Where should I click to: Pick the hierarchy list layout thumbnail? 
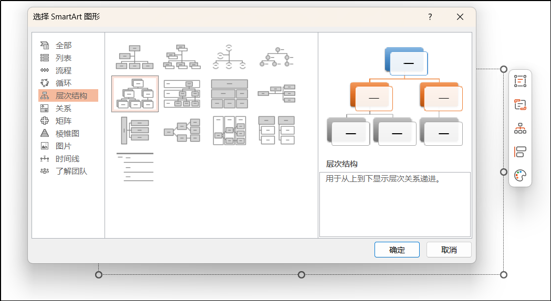[277, 131]
